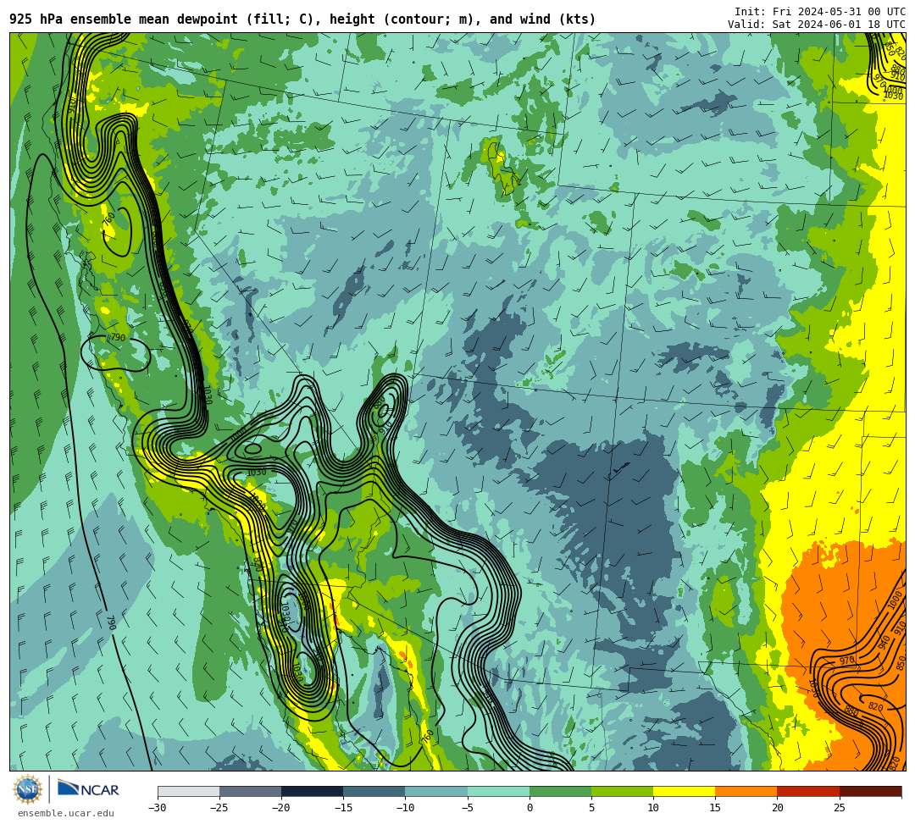Pick the slate gray -25 to -20 colorbar segment
Image resolution: width=915 pixels, height=824 pixels.
click(x=250, y=791)
